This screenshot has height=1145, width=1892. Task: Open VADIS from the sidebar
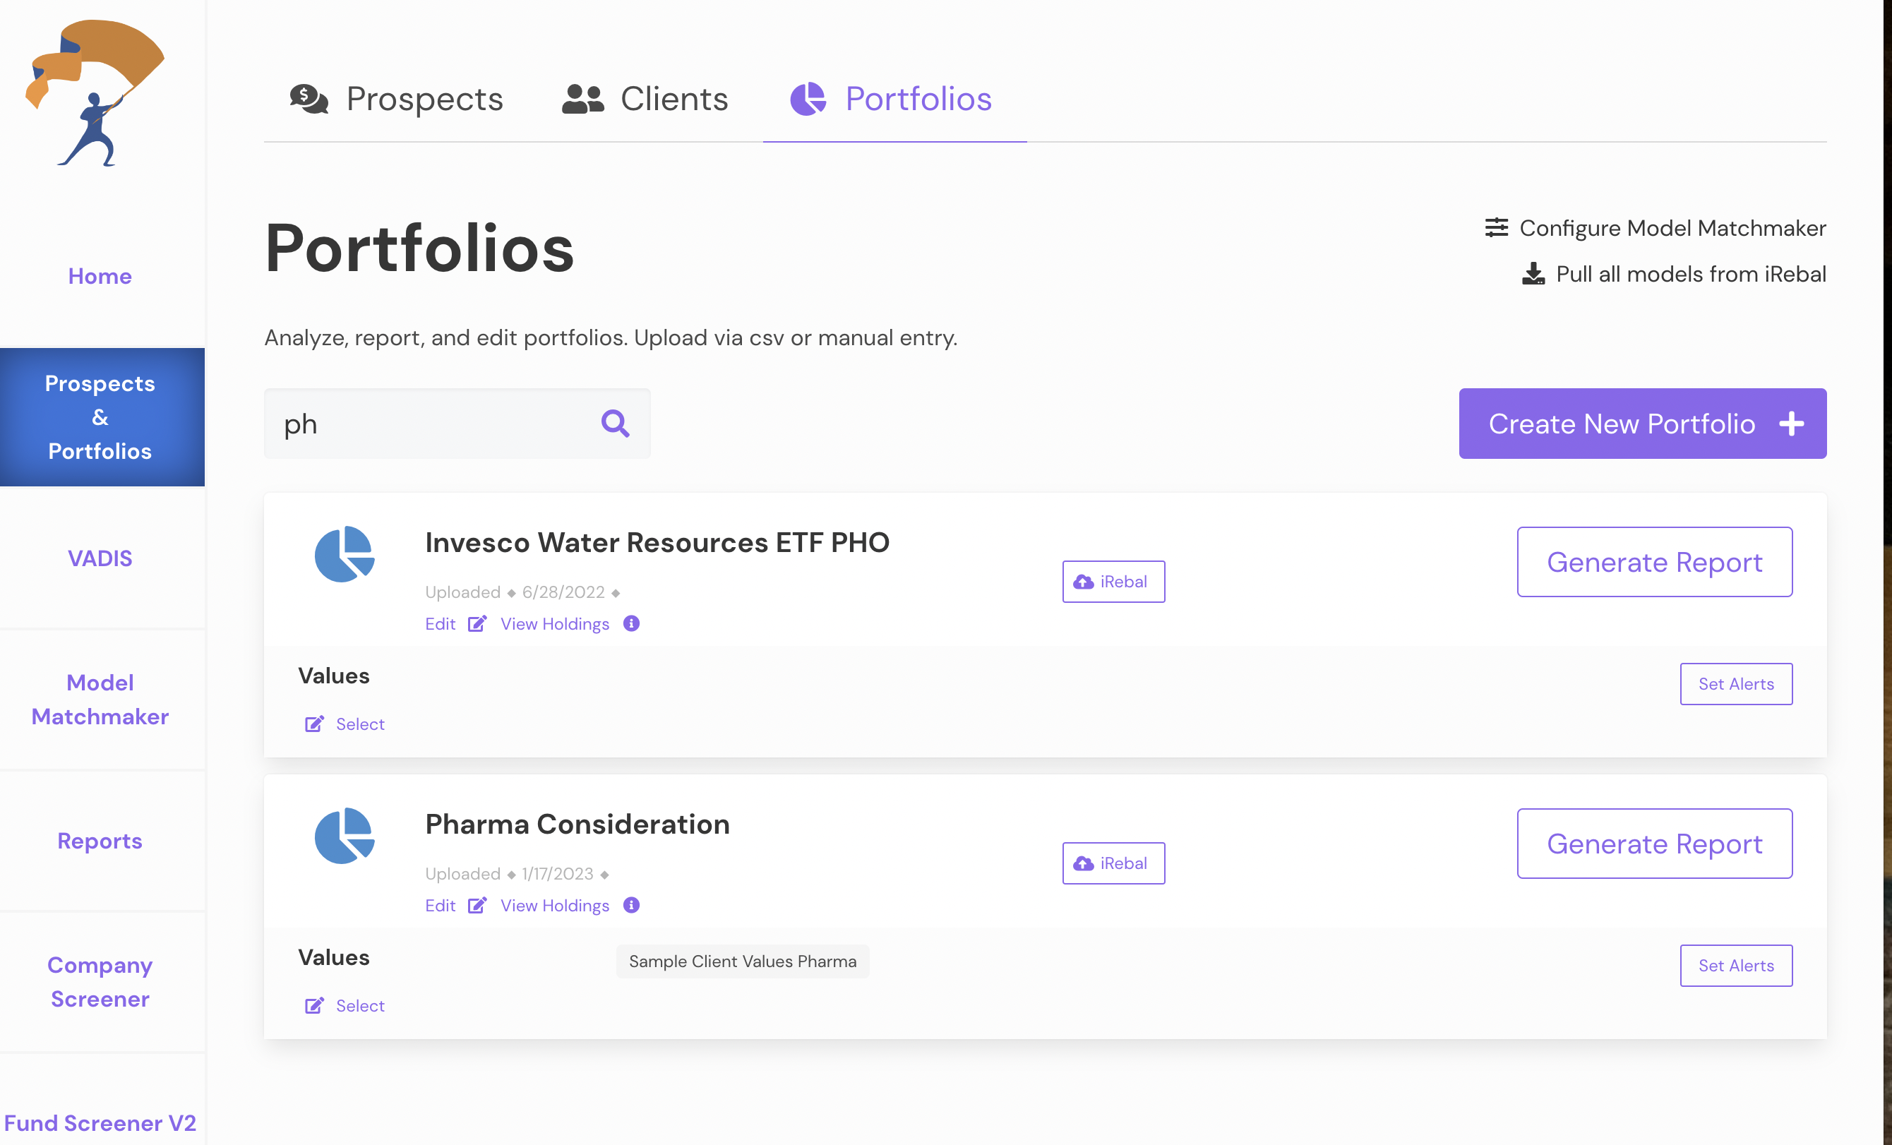click(100, 558)
